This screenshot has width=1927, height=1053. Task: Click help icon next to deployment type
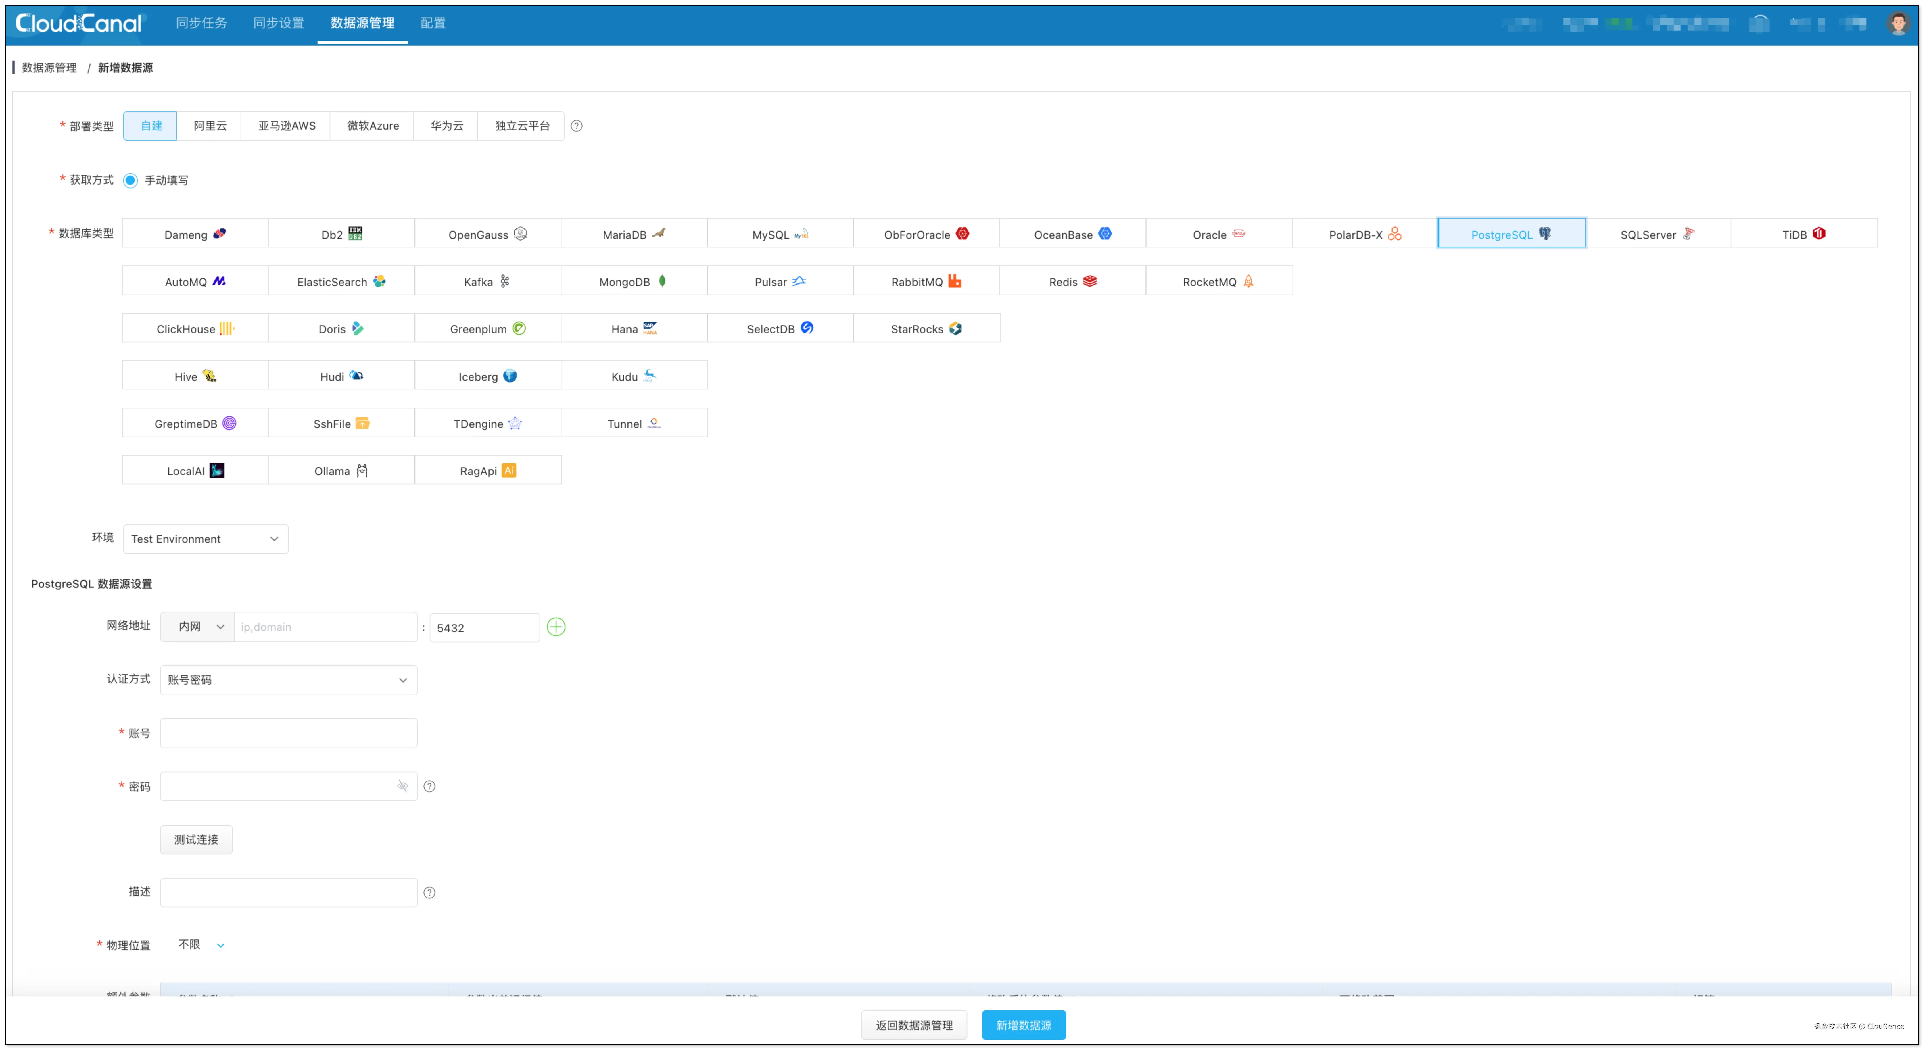pyautogui.click(x=576, y=126)
